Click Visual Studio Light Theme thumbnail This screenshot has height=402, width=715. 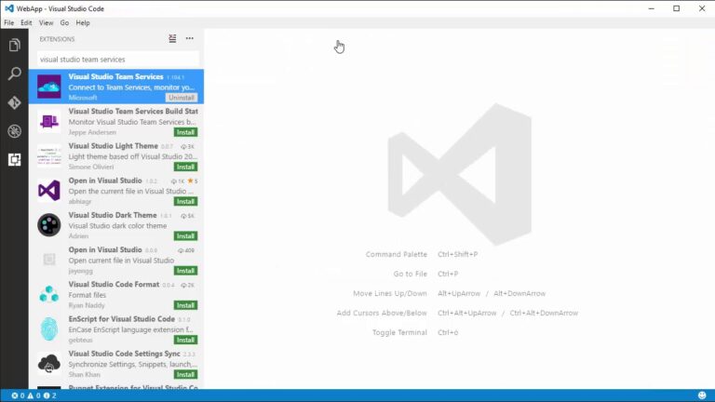click(x=49, y=156)
